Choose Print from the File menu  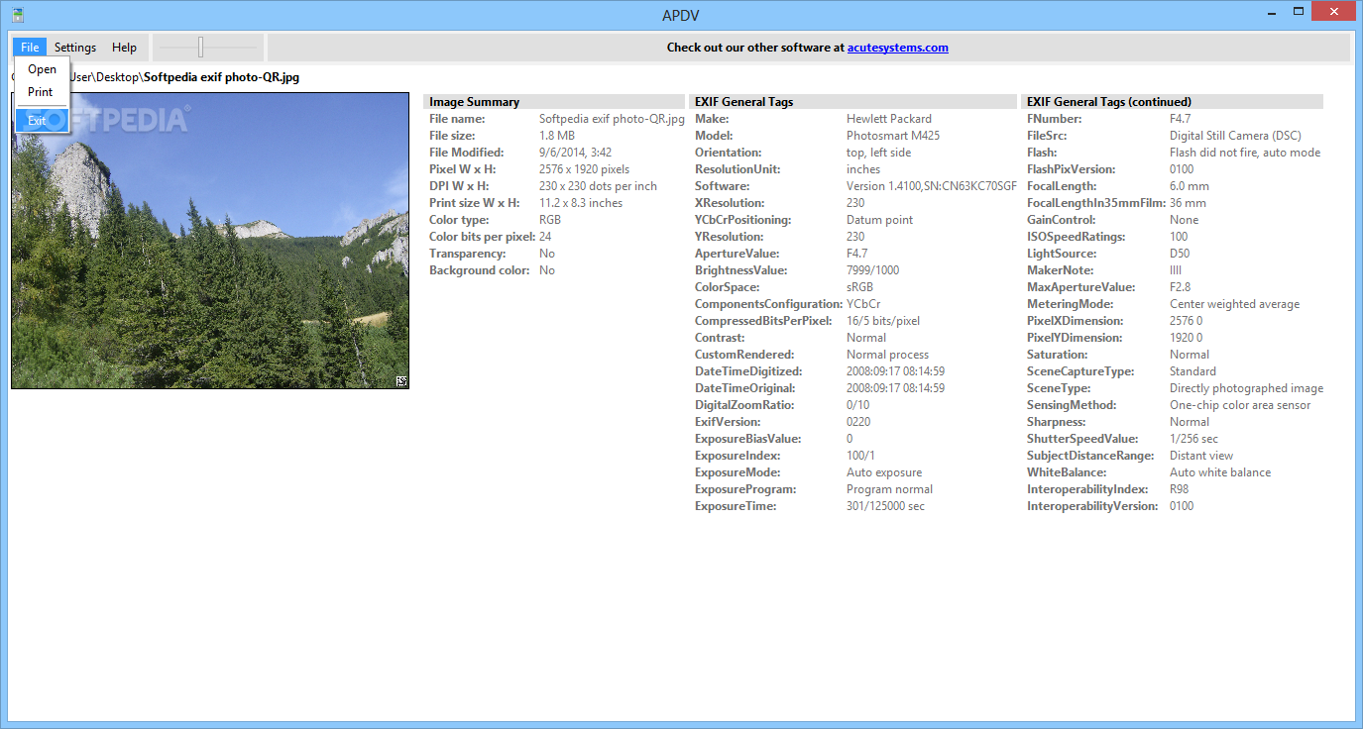[42, 92]
